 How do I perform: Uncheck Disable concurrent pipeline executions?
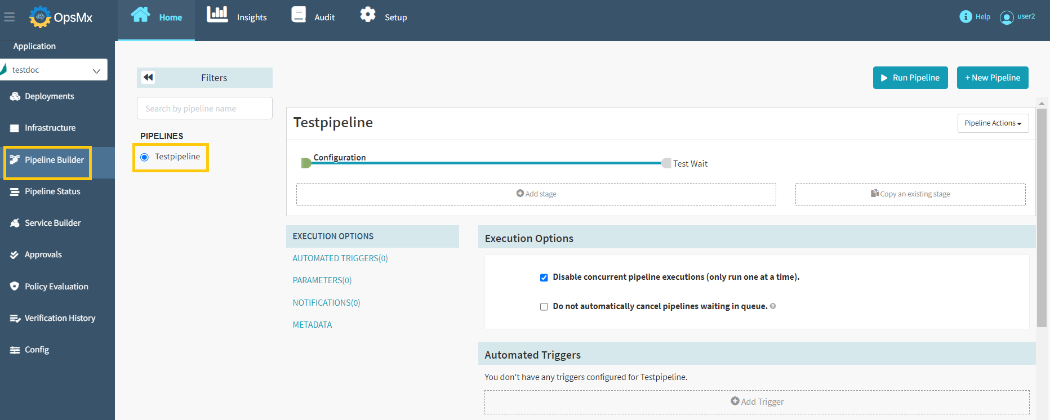544,278
